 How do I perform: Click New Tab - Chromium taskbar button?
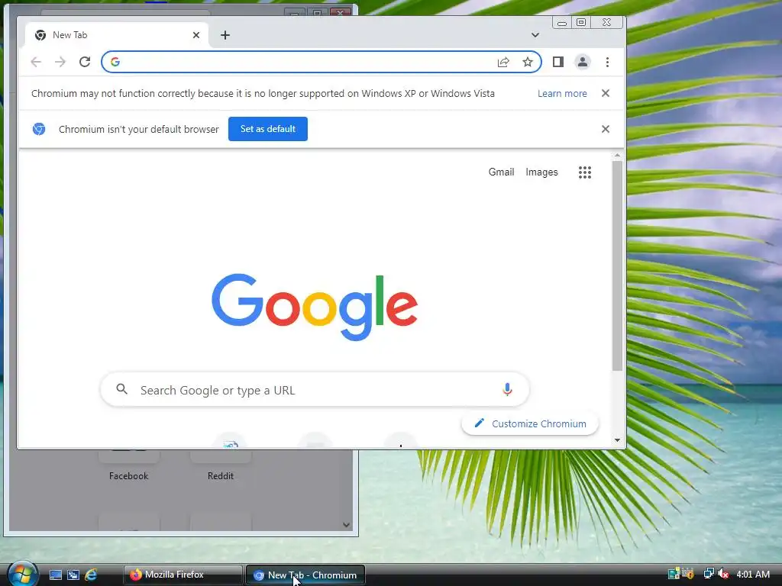[x=305, y=575]
